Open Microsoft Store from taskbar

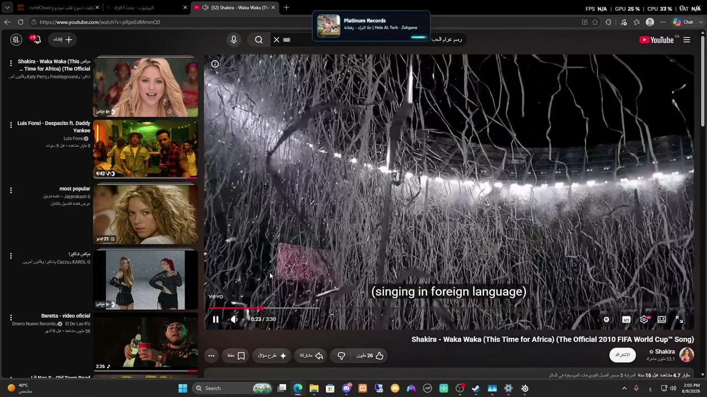pyautogui.click(x=330, y=388)
